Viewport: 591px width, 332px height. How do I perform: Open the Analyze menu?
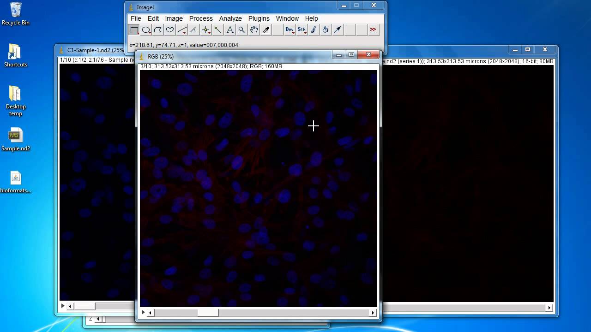pyautogui.click(x=230, y=18)
